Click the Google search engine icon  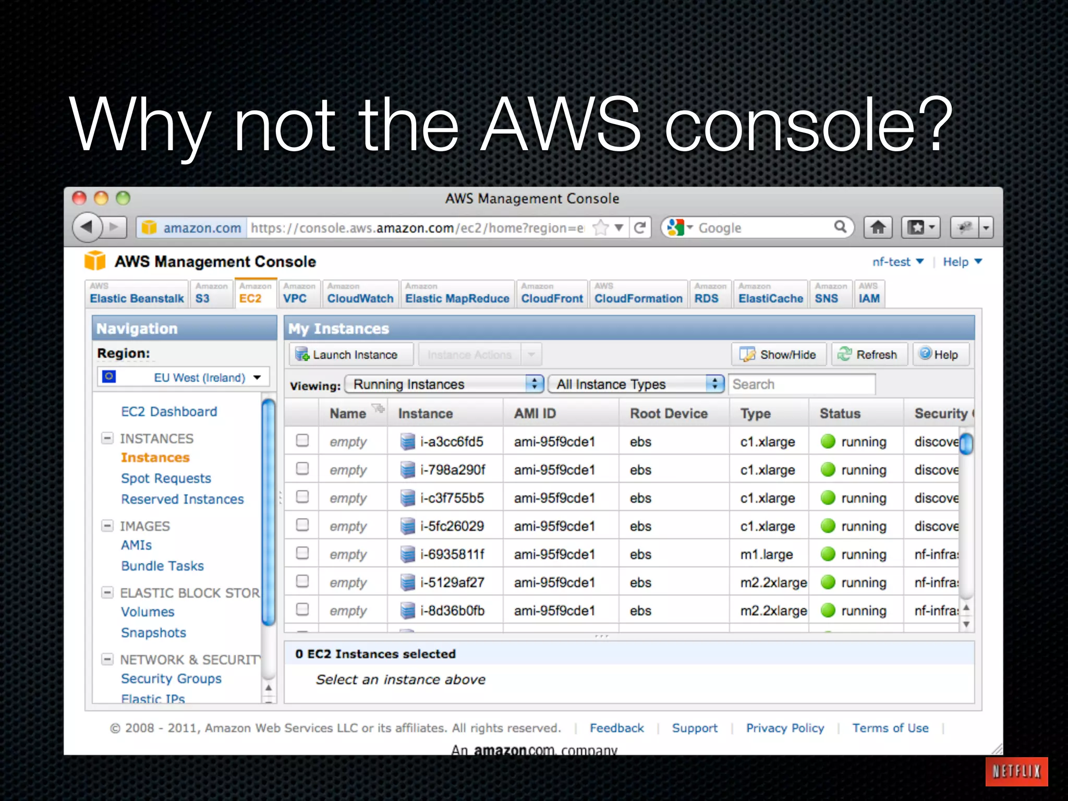click(x=675, y=227)
